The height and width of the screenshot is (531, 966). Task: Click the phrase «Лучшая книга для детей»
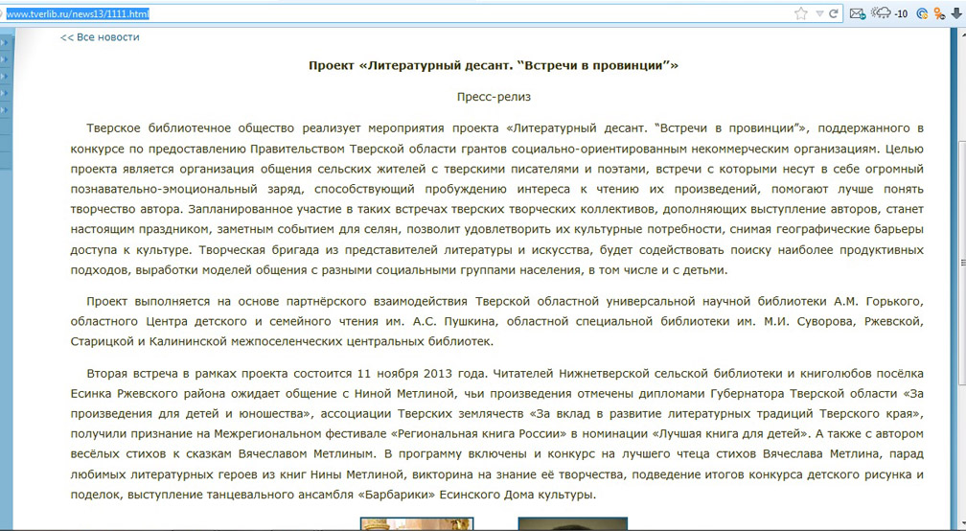coord(731,433)
